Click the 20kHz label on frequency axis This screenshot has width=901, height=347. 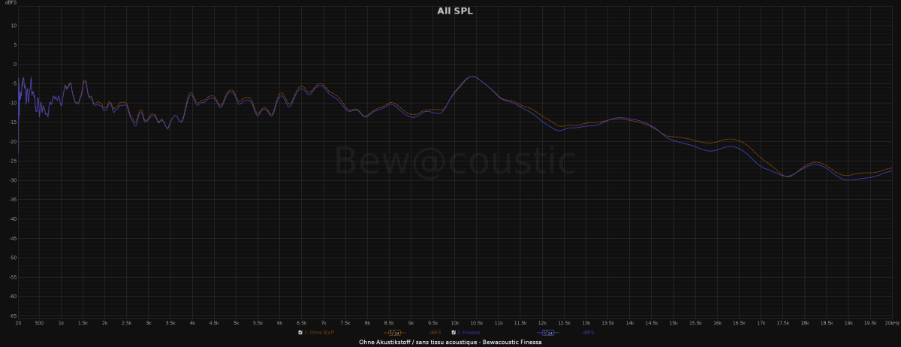890,323
